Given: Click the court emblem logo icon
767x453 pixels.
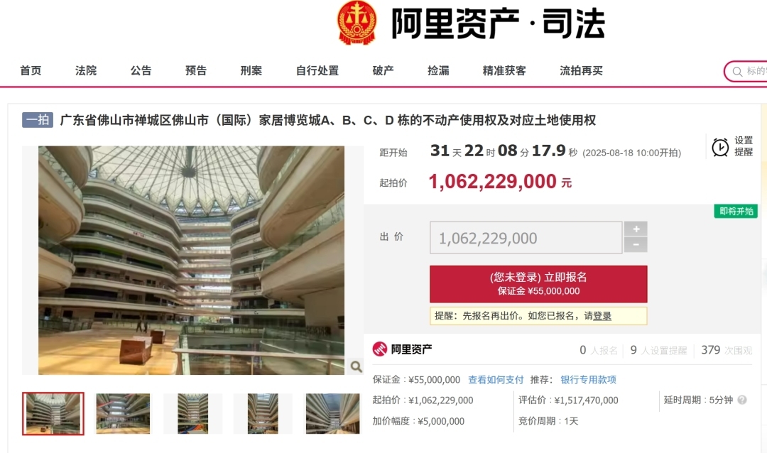Looking at the screenshot, I should point(357,23).
